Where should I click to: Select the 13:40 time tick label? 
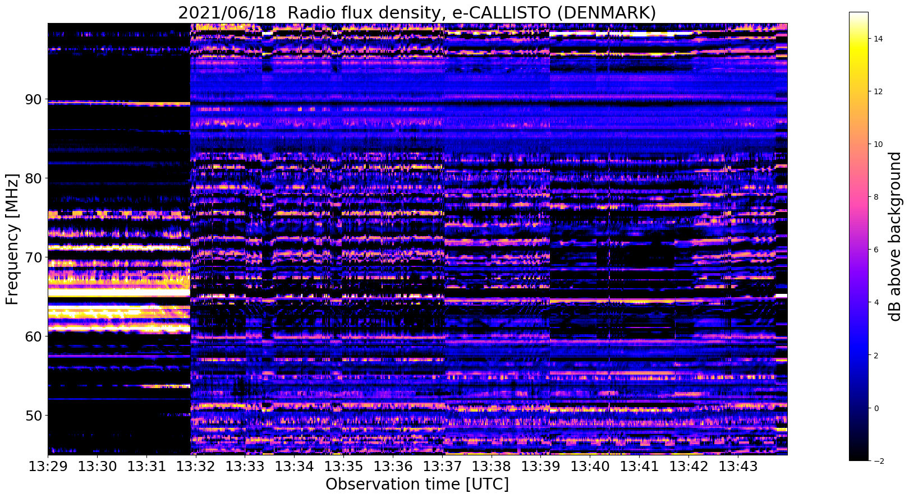click(x=590, y=467)
